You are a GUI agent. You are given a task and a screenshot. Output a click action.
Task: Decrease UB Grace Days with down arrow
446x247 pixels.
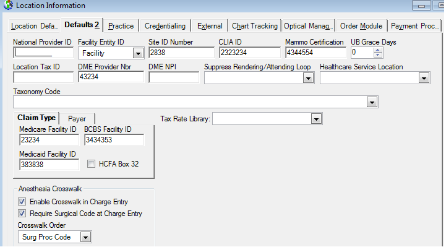click(x=378, y=55)
